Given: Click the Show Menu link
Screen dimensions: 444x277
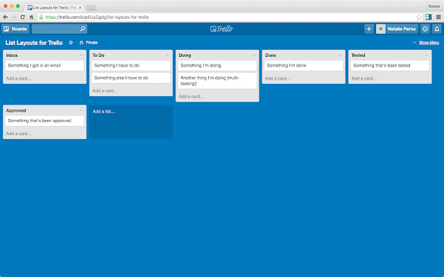Looking at the screenshot, I should [x=429, y=43].
